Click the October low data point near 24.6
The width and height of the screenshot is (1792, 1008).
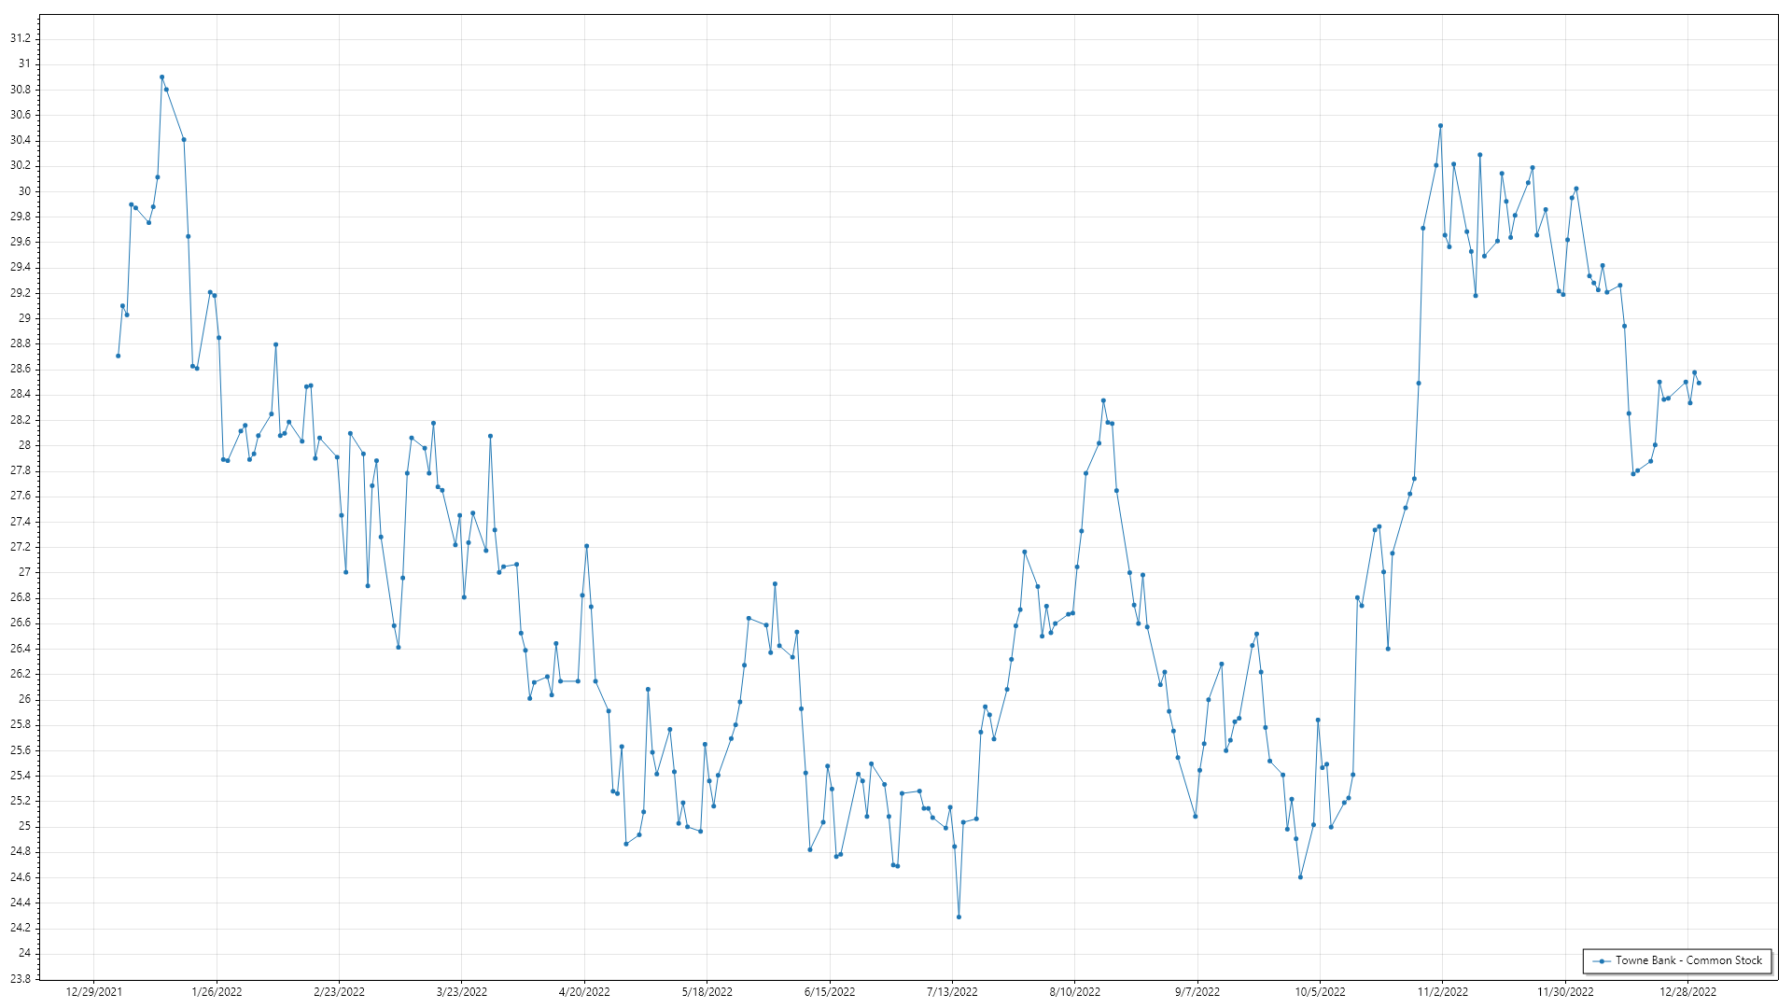click(1300, 876)
